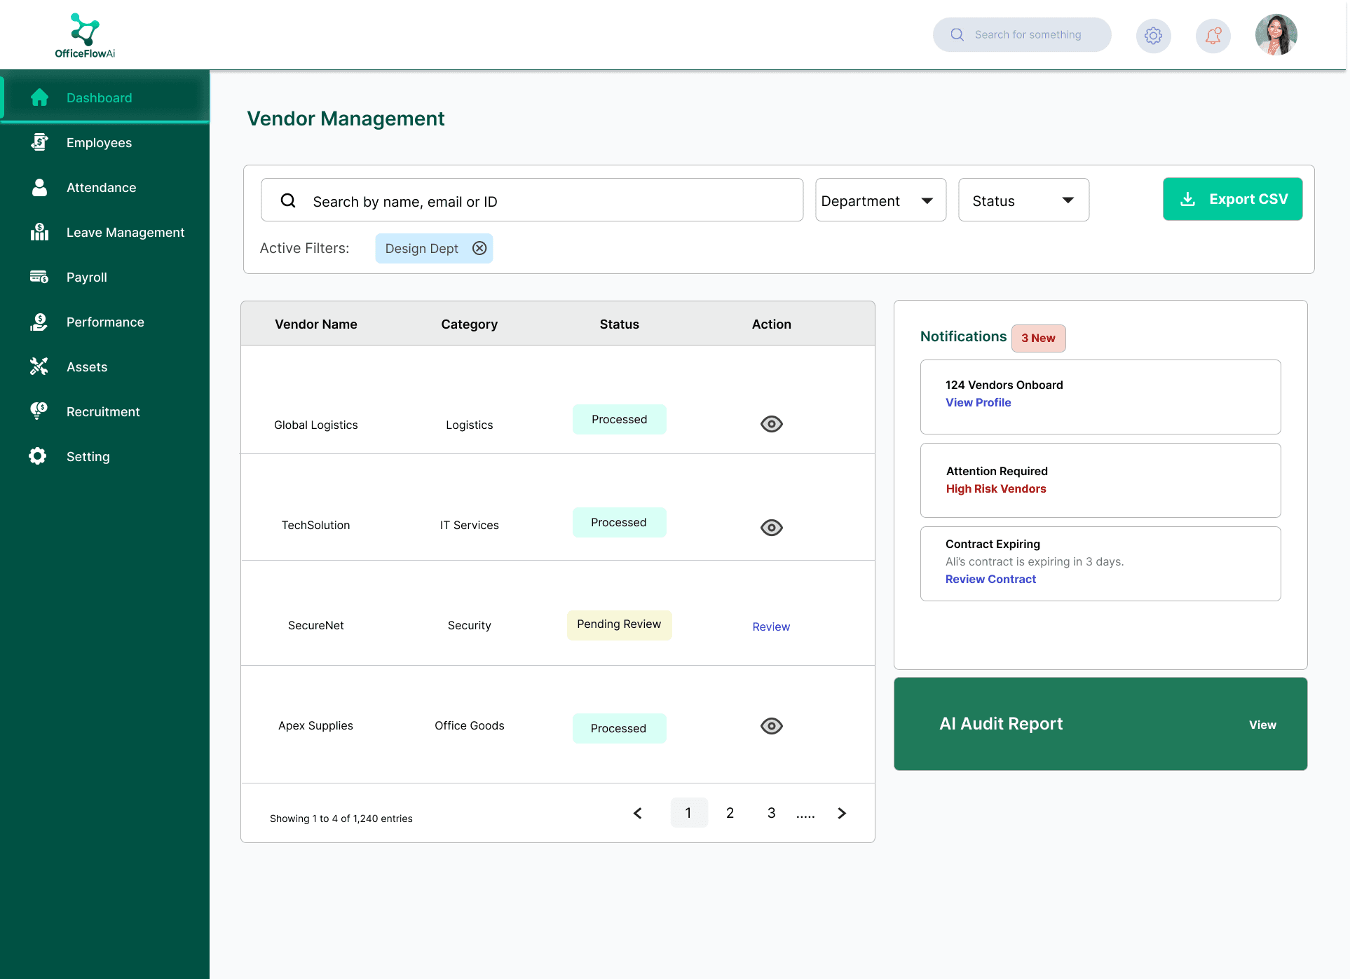This screenshot has width=1350, height=979.
Task: Open Review Contract link in notifications
Action: click(x=990, y=579)
